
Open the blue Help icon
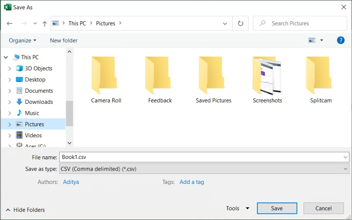click(341, 40)
